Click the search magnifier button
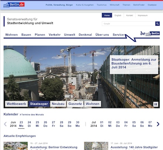The image size is (163, 150). pyautogui.click(x=157, y=24)
